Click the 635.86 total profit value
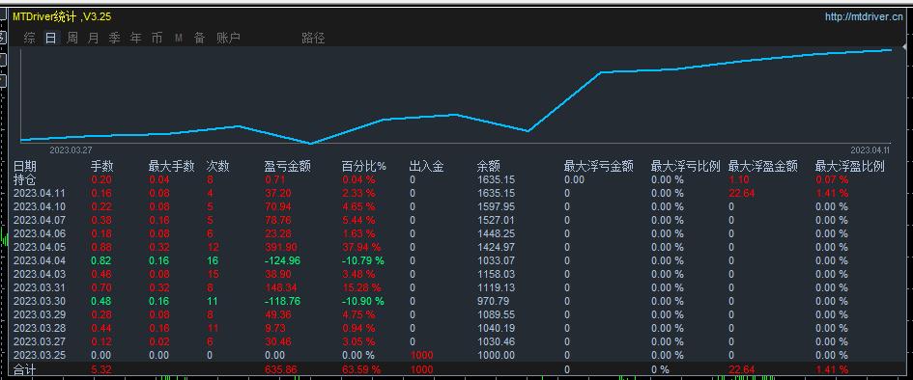The height and width of the screenshot is (380, 913). pyautogui.click(x=280, y=369)
